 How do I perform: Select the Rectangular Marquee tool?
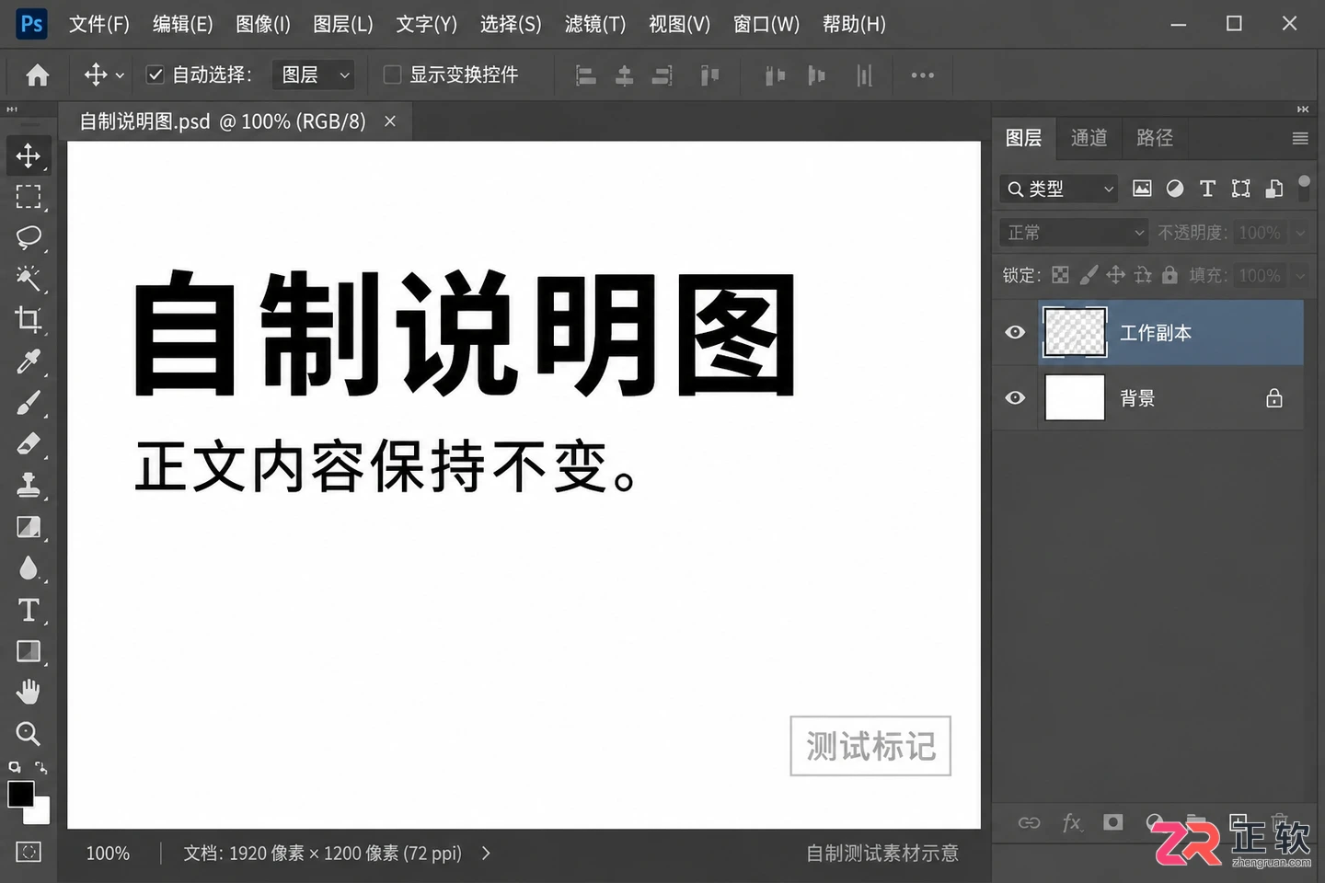[28, 196]
